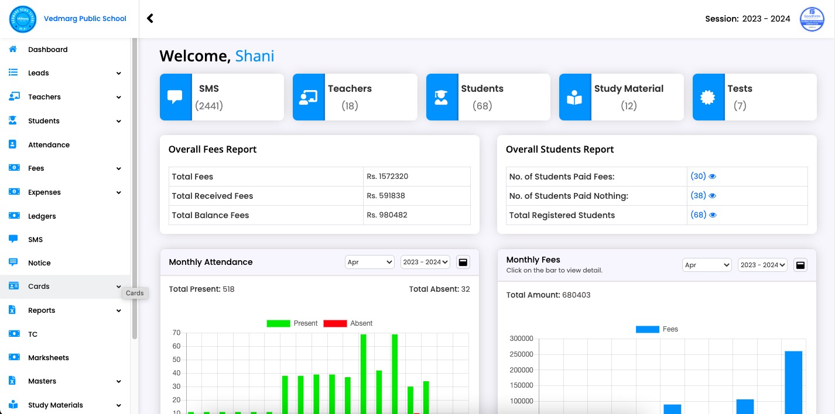Click the Study Material book icon
The width and height of the screenshot is (835, 414).
pos(574,97)
